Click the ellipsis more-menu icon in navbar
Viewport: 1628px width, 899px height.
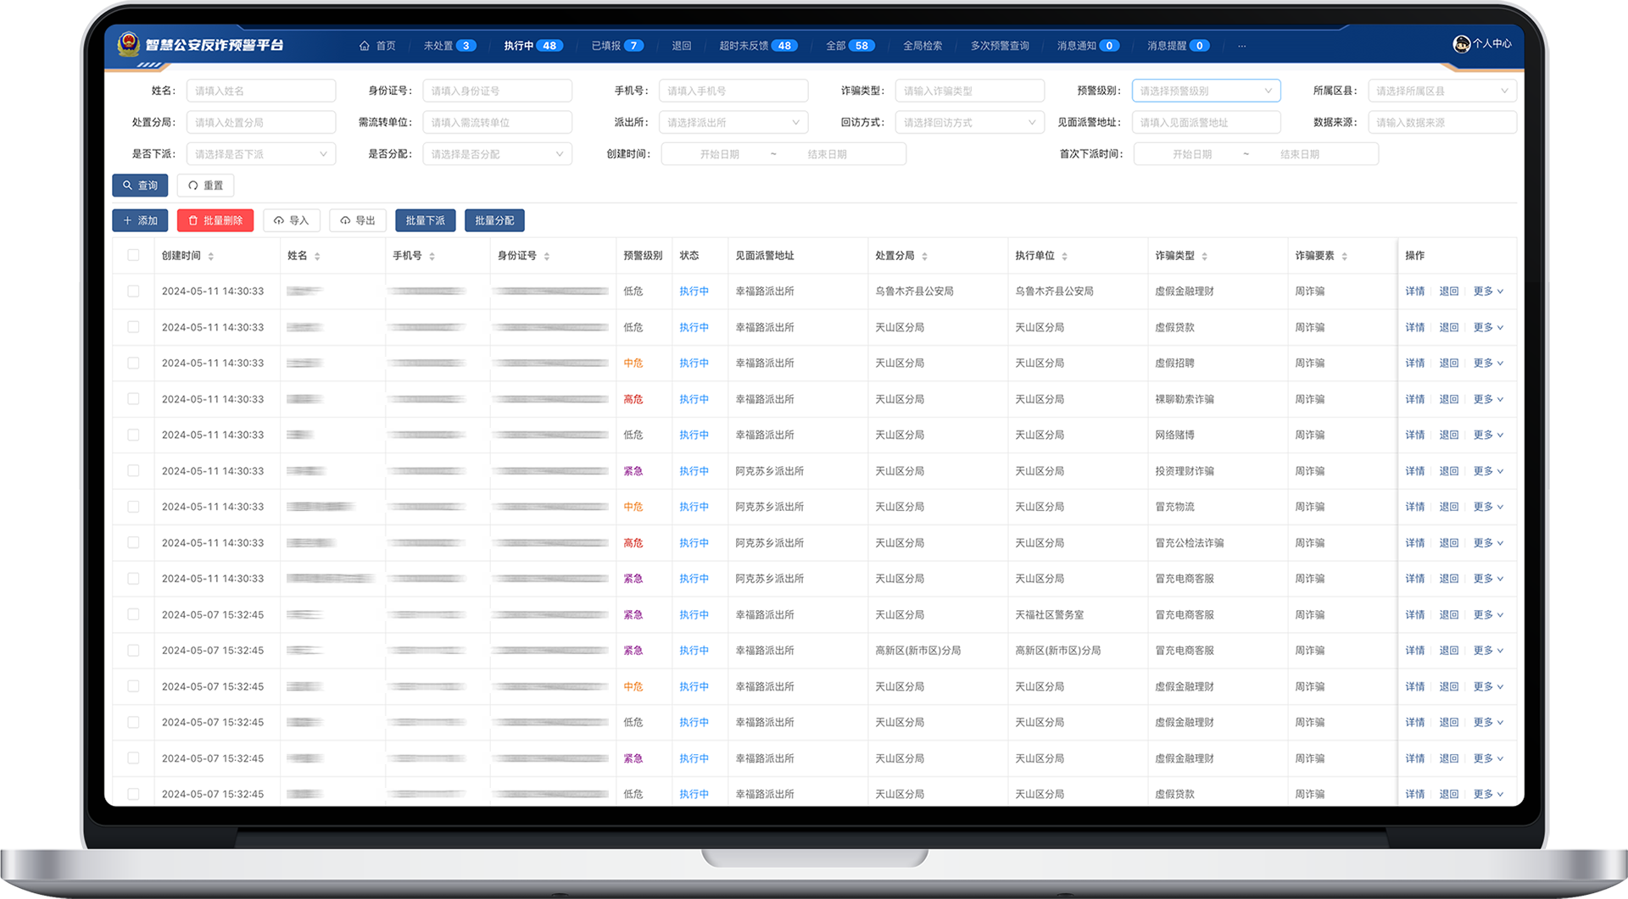pos(1241,46)
